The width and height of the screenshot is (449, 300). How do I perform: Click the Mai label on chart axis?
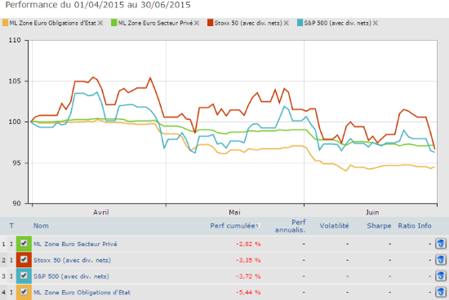(x=234, y=213)
